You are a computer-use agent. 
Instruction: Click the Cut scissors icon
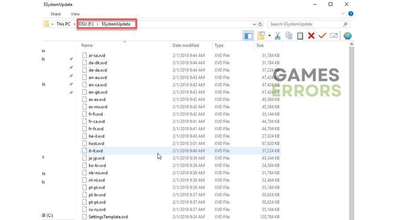(x=278, y=36)
